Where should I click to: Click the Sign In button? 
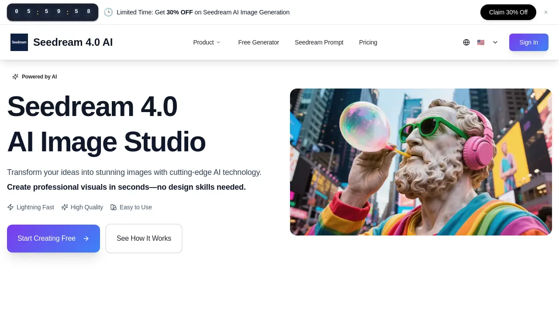pos(529,42)
